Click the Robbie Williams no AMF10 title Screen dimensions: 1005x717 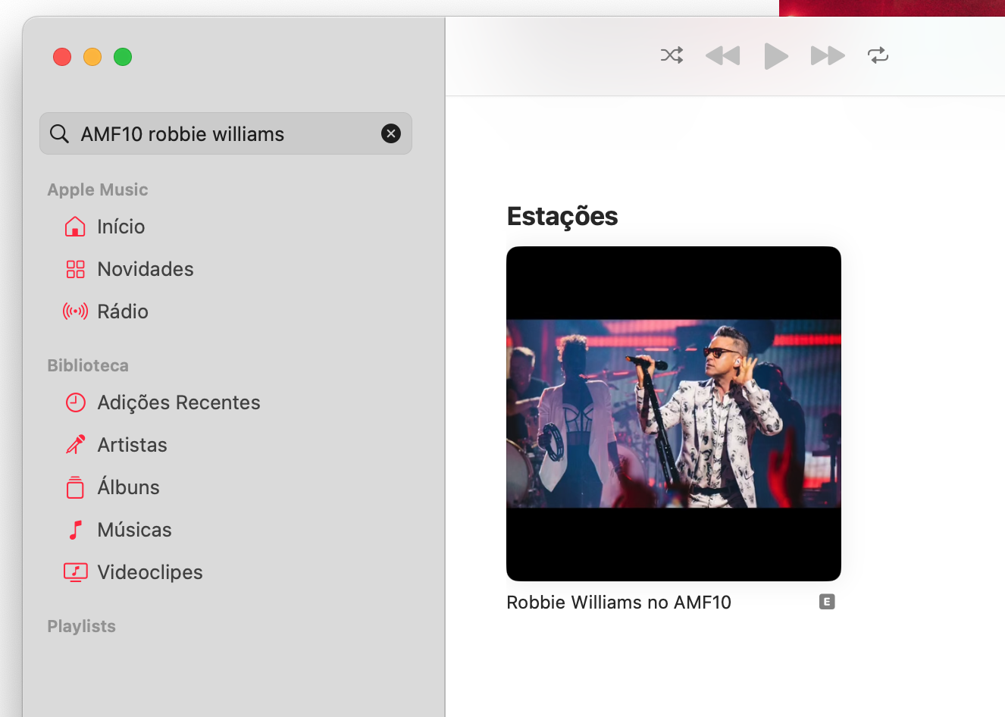click(x=618, y=603)
